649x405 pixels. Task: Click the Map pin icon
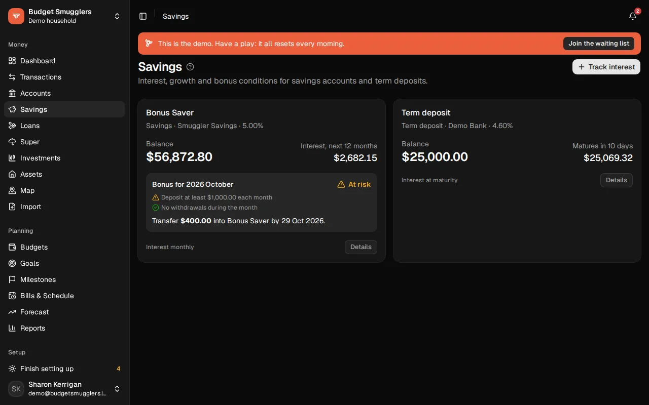point(12,190)
